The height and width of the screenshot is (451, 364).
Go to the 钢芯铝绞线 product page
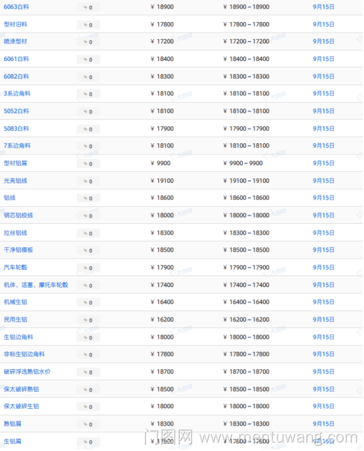pyautogui.click(x=19, y=215)
